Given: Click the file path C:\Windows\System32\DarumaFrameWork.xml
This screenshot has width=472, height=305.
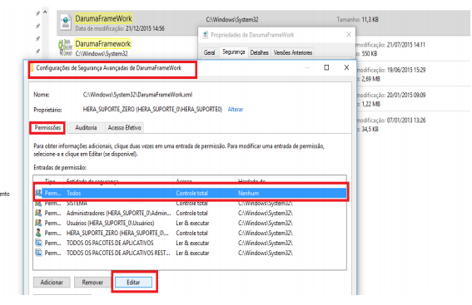Looking at the screenshot, I should click(x=137, y=95).
